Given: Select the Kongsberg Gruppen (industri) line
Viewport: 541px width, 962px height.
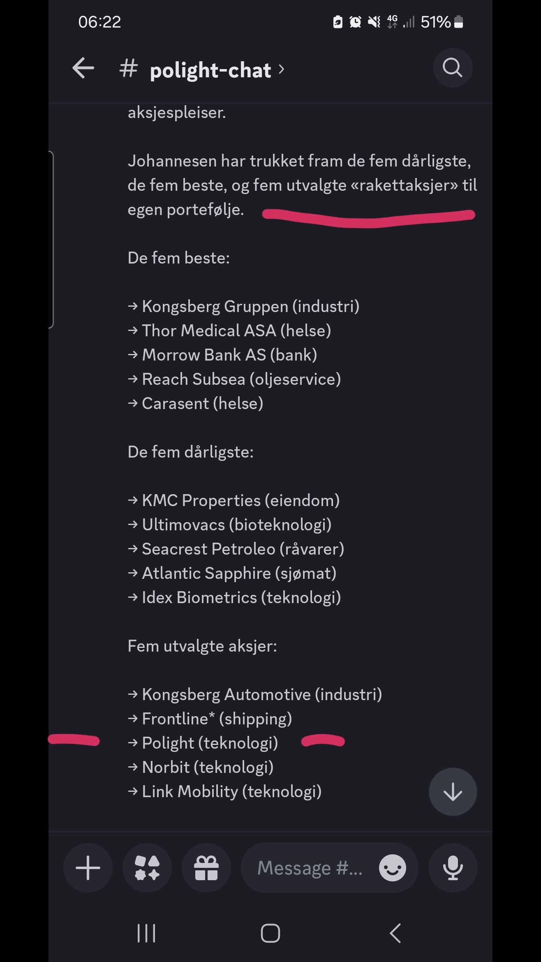Looking at the screenshot, I should [x=244, y=306].
